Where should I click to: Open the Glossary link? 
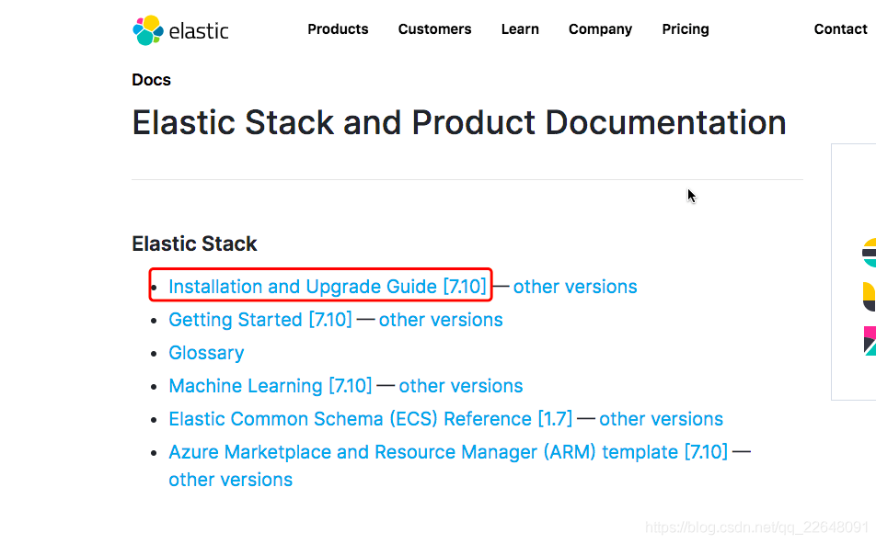coord(206,353)
